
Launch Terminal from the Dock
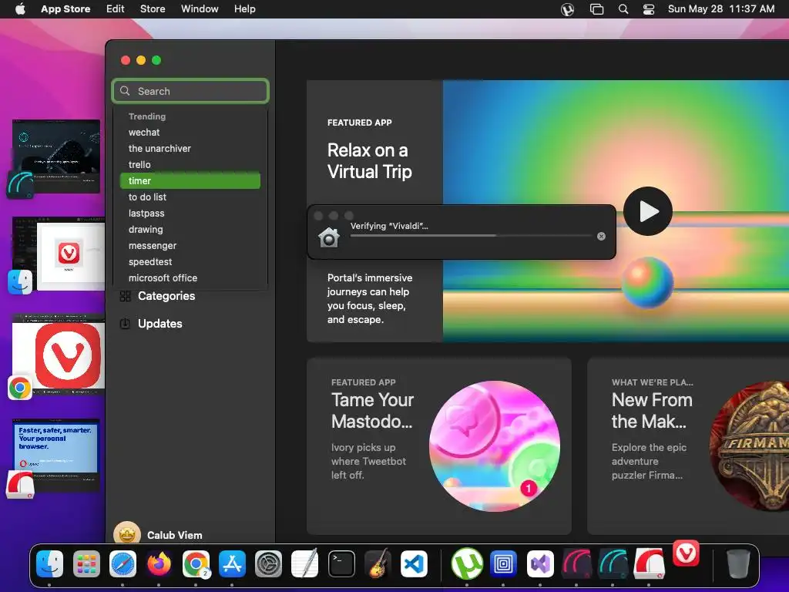pyautogui.click(x=341, y=563)
